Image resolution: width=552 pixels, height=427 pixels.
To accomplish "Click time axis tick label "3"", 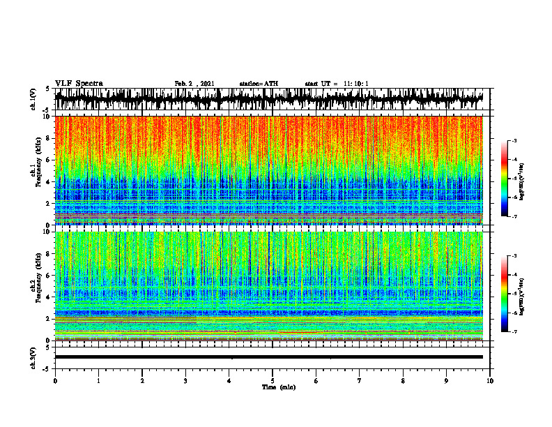I will pos(185,381).
